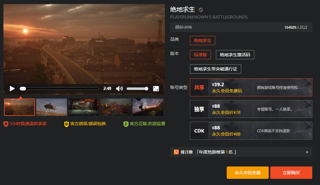
Task: Click the 164689人玩过 player count
Action: (296, 27)
